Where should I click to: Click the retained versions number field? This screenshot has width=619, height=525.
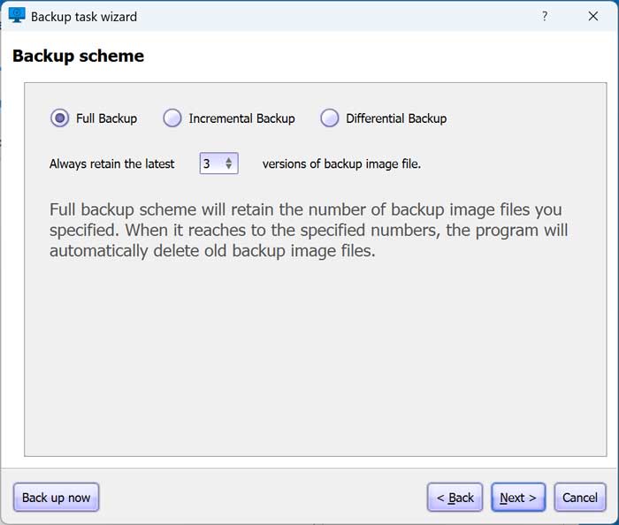pos(211,164)
